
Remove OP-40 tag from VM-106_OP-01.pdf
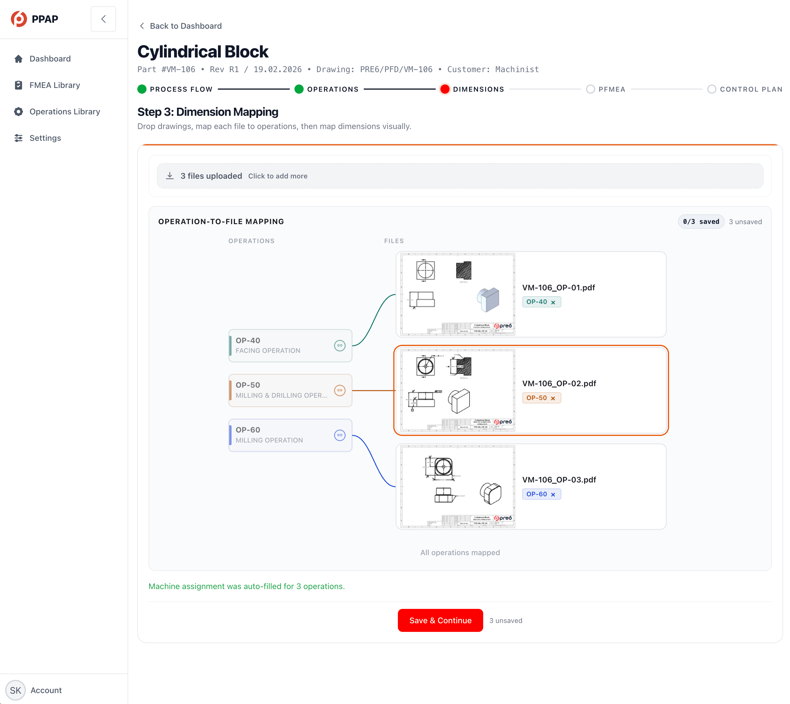pyautogui.click(x=553, y=303)
